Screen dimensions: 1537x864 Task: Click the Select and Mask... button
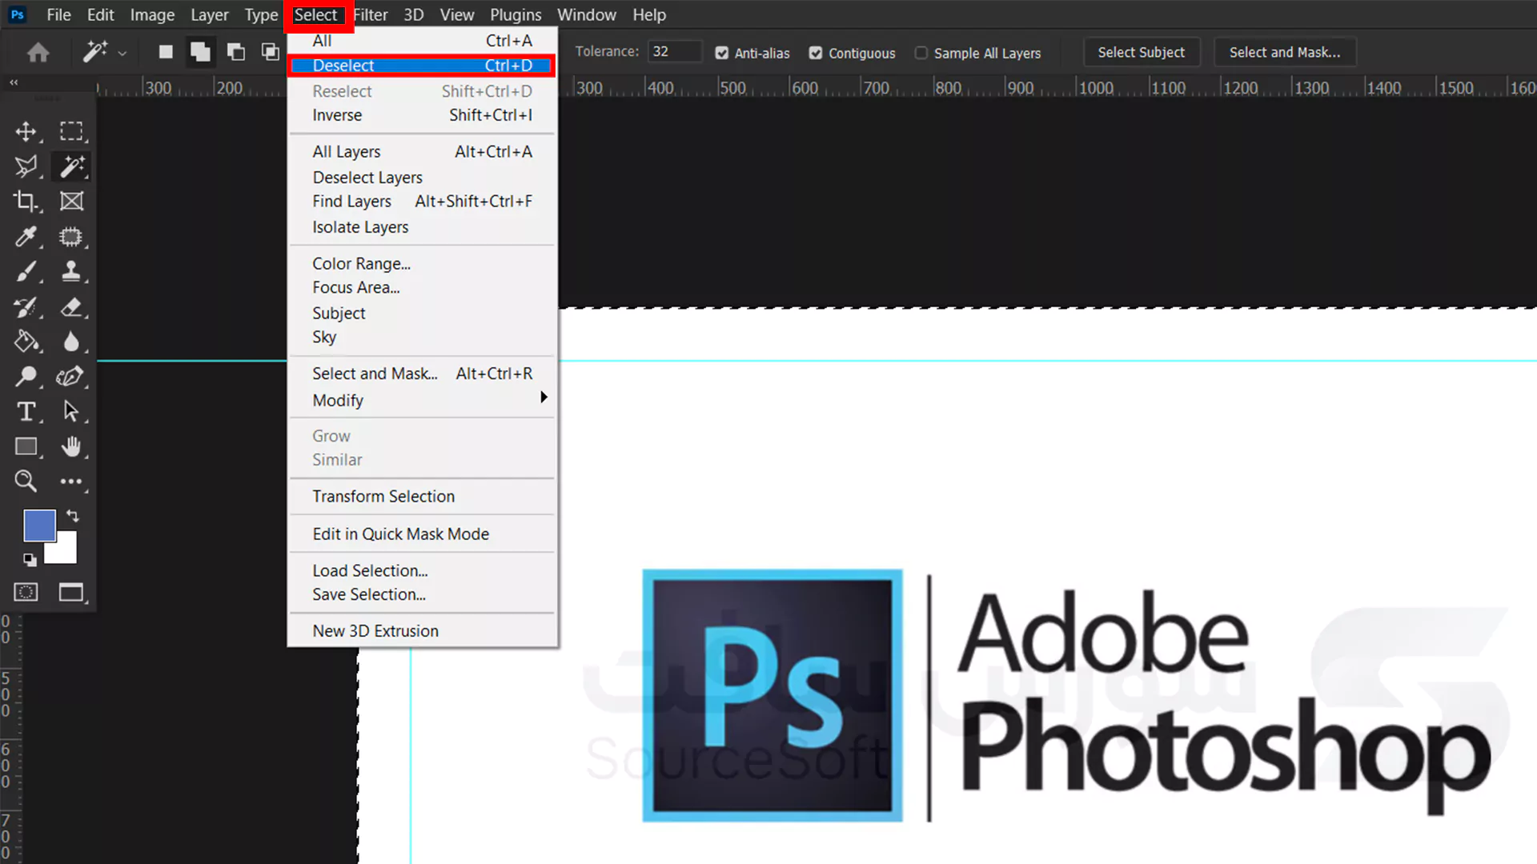coord(1285,52)
